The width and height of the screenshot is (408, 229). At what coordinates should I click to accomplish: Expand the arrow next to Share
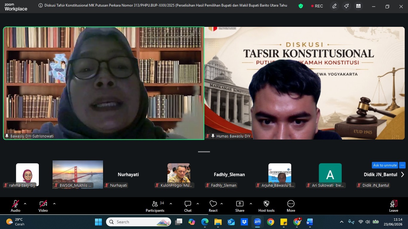tap(251, 204)
